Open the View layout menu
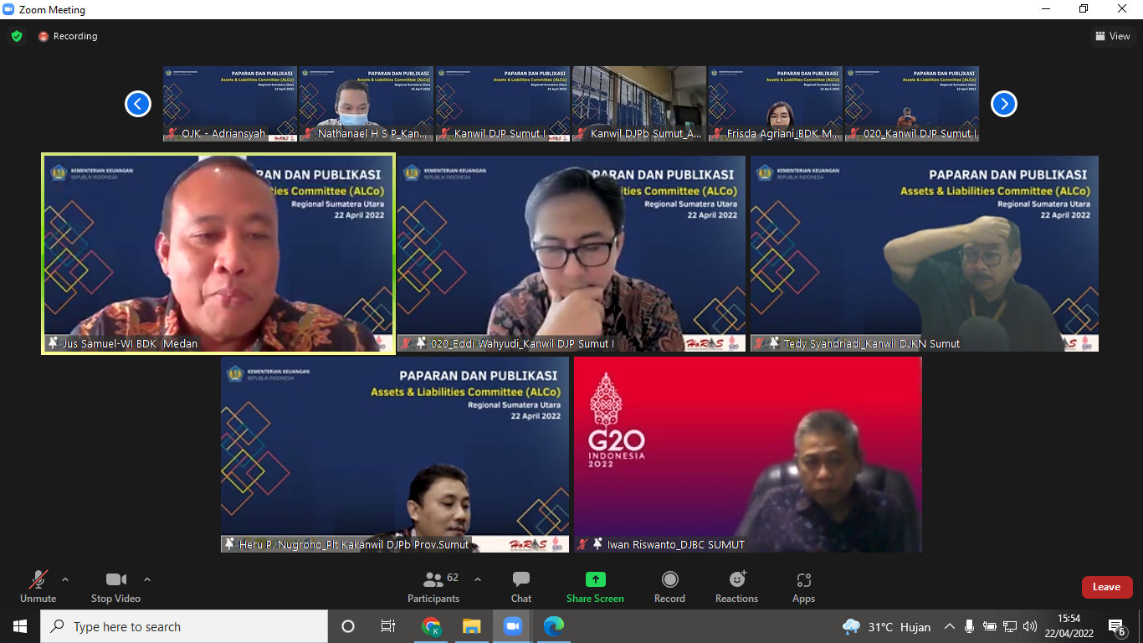This screenshot has width=1143, height=643. (1112, 36)
